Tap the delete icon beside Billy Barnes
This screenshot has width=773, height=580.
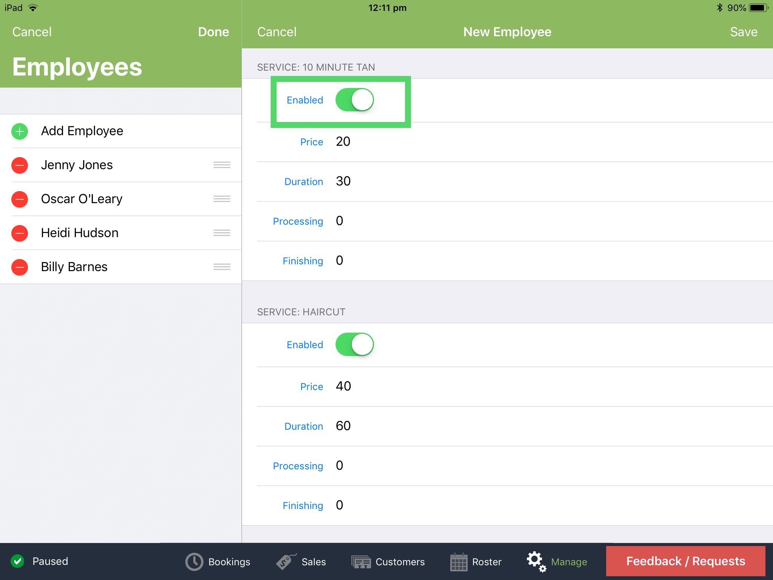[x=19, y=267]
